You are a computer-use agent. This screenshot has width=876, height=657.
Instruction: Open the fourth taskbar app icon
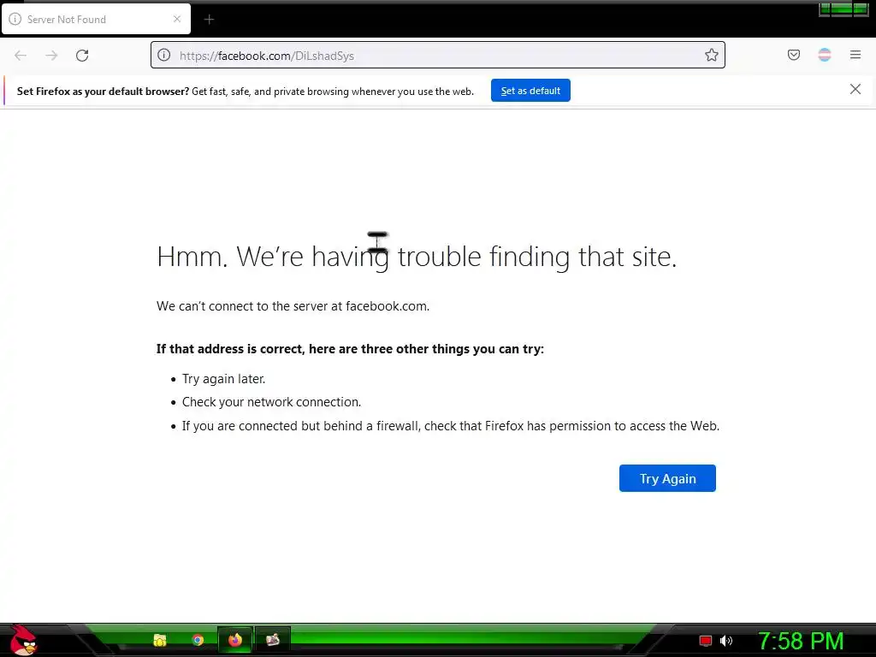[x=273, y=640]
